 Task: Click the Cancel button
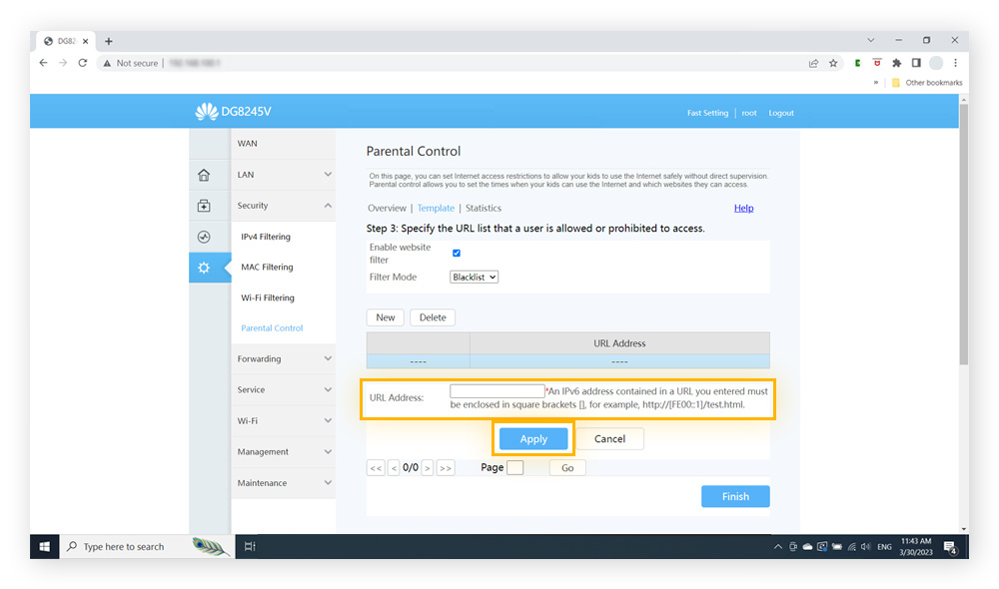click(x=609, y=438)
